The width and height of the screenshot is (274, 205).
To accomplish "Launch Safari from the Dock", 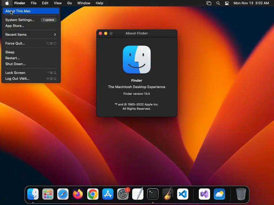I will tap(63, 194).
